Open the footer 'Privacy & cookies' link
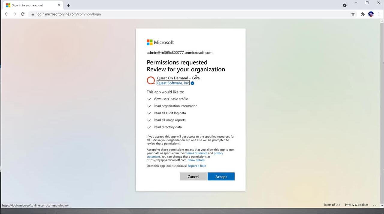Image resolution: width=384 pixels, height=214 pixels. coord(356,205)
